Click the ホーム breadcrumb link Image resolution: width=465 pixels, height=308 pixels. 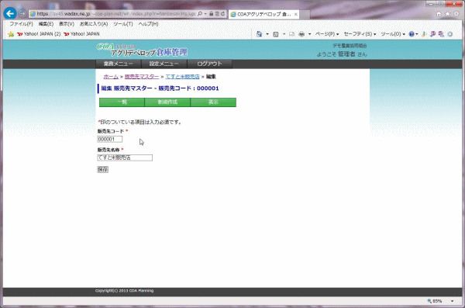pyautogui.click(x=111, y=77)
